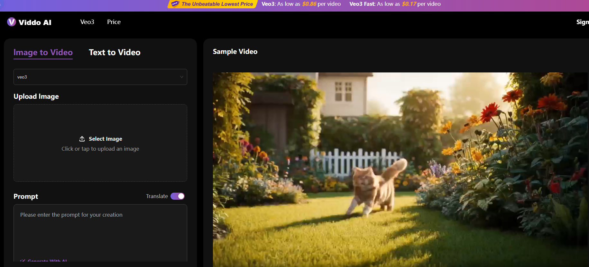Click the SALE tag icon in banner
The height and width of the screenshot is (267, 589).
click(x=175, y=4)
